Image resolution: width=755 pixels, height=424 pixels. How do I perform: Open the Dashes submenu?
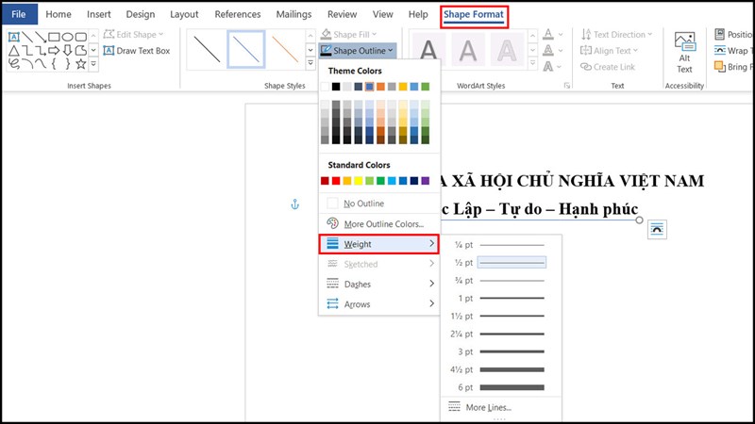(379, 285)
